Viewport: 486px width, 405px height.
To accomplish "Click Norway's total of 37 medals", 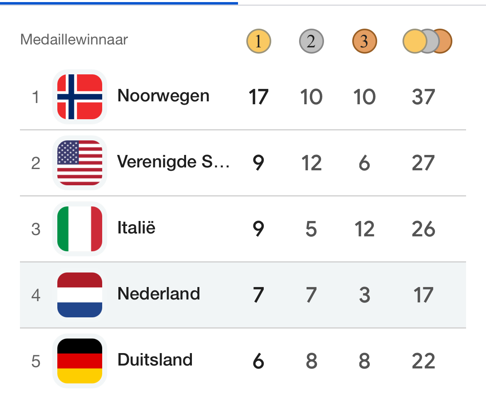I will tap(423, 97).
